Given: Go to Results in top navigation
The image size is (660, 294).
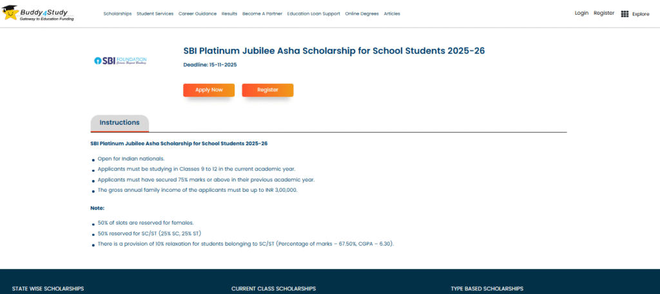Looking at the screenshot, I should click(229, 14).
